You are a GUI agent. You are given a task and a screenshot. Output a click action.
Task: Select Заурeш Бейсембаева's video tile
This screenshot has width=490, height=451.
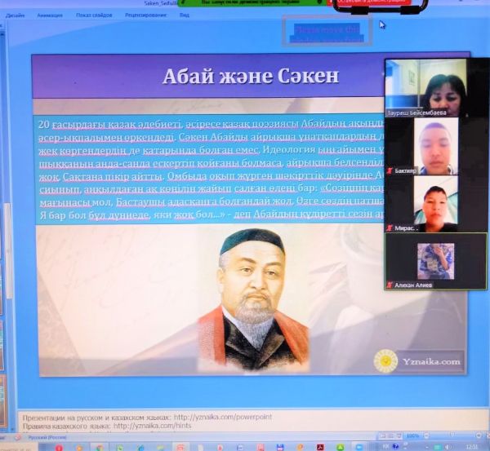pos(435,85)
